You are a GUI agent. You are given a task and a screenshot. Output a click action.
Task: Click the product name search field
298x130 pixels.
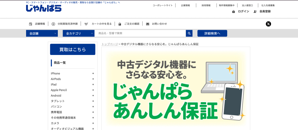point(140,33)
